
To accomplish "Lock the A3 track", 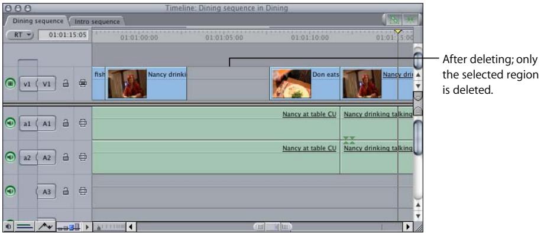I will click(65, 191).
